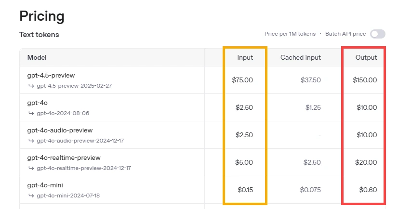Toggle the Batch API price switch
The image size is (398, 209).
377,34
